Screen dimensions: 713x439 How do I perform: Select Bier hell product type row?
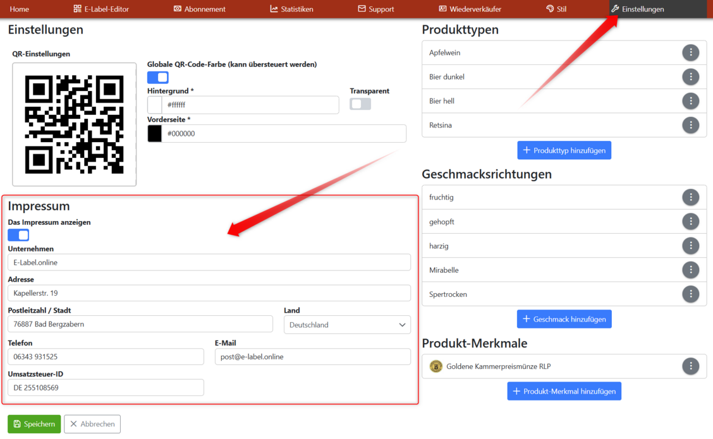[564, 101]
